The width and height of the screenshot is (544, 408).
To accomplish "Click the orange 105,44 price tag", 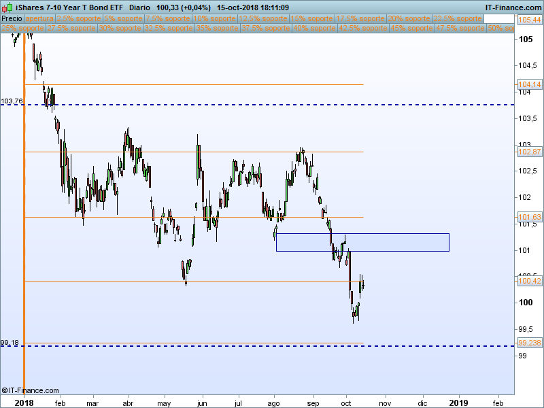I will click(x=529, y=20).
